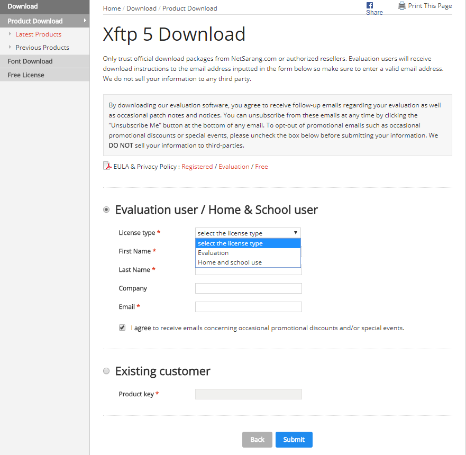Image resolution: width=466 pixels, height=455 pixels.
Task: Click the bullet arrow beside Latest Products
Action: pyautogui.click(x=10, y=34)
